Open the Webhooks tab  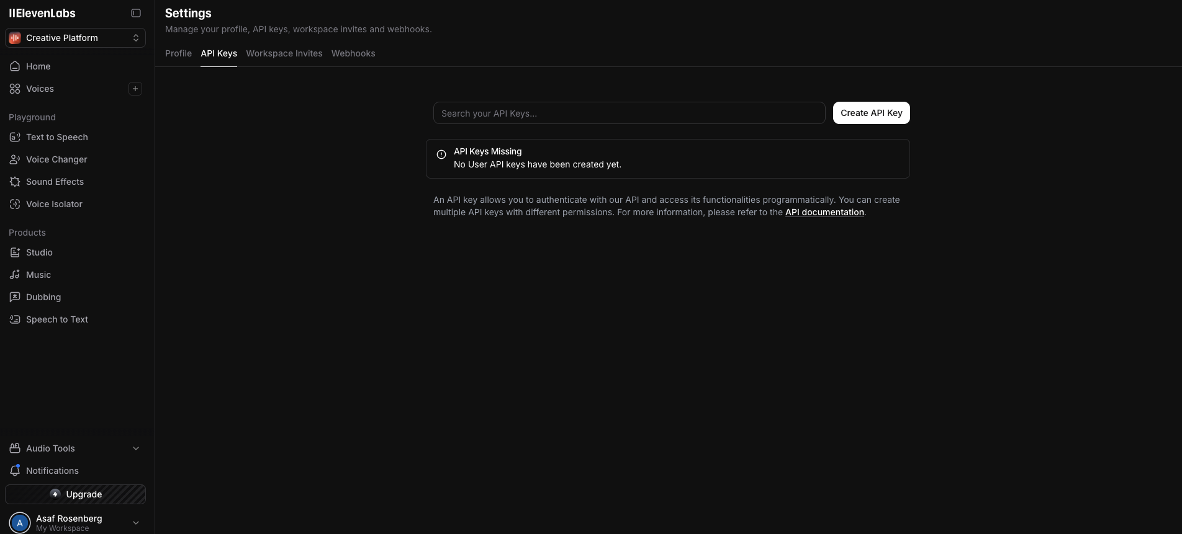click(353, 53)
